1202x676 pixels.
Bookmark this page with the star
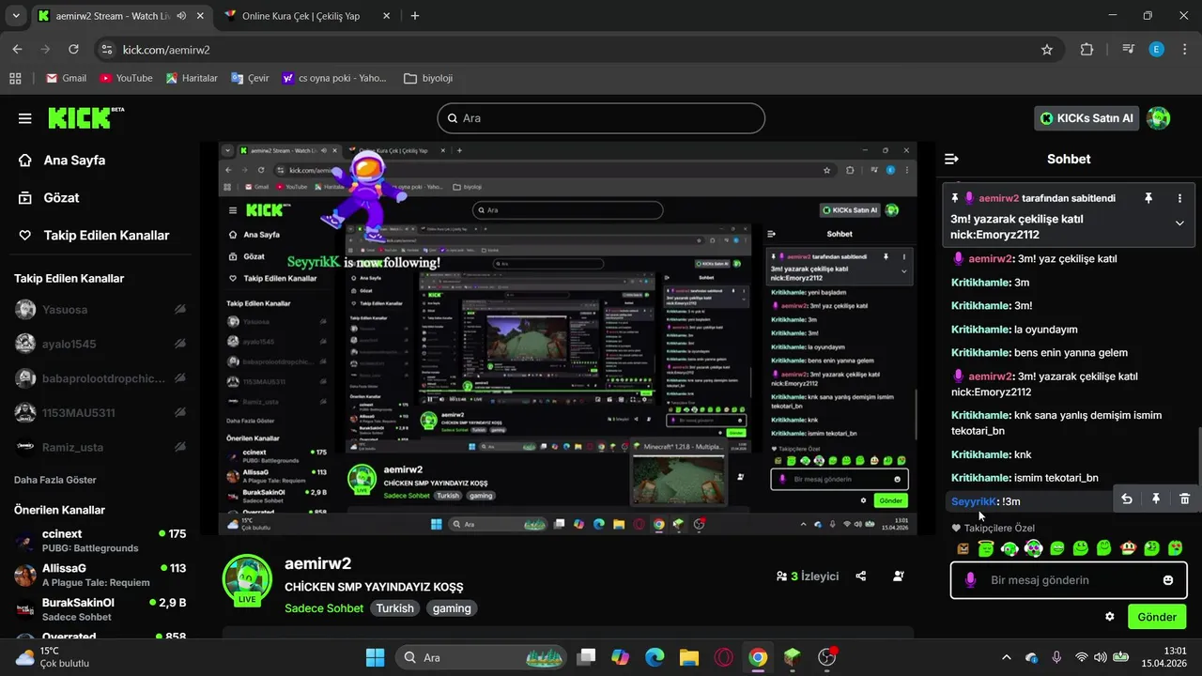point(1047,50)
